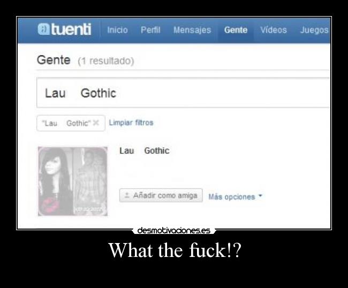The image size is (348, 288).
Task: Expand the Más opciones dropdown
Action: [x=235, y=197]
